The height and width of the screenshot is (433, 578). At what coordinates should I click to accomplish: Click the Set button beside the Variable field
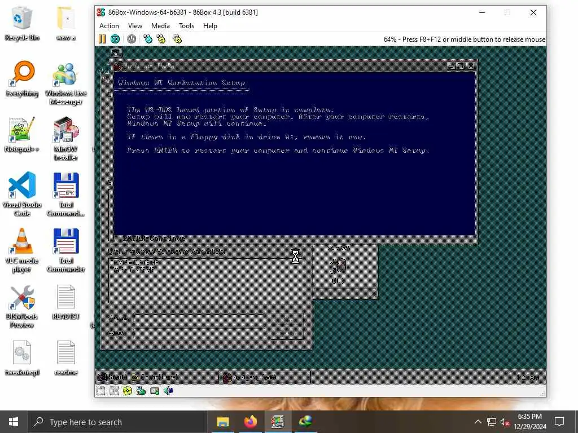click(287, 319)
